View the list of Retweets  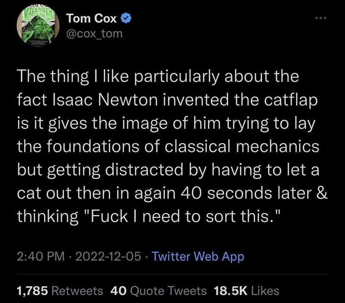77,291
